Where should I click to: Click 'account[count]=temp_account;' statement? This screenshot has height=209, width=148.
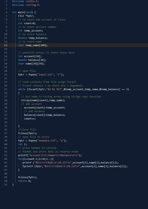[45, 108]
